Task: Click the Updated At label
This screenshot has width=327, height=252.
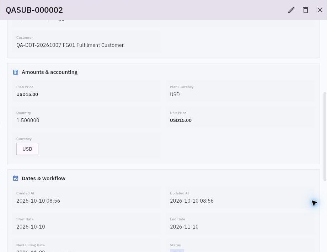Action: coord(179,193)
